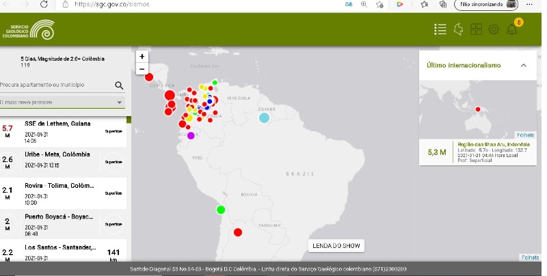Image resolution: width=547 pixels, height=276 pixels.
Task: Click the purple earthquake marker on map
Action: coord(191,135)
